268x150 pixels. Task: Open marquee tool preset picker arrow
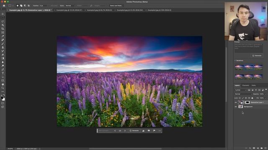13,5
